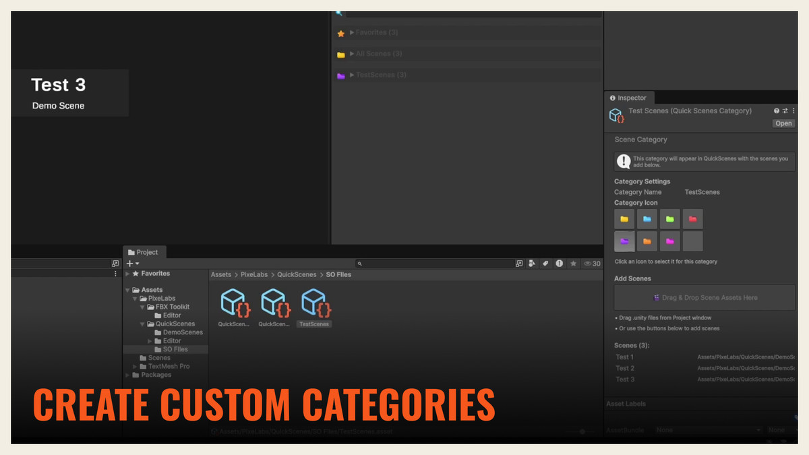Viewport: 809px width, 455px height.
Task: Click the search-by-label tag icon
Action: point(545,264)
